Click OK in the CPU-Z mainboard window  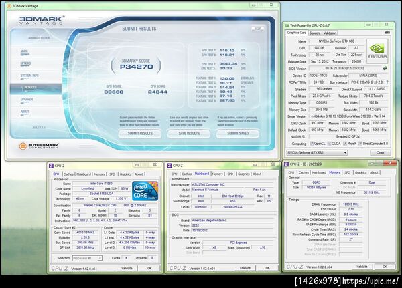(267, 268)
